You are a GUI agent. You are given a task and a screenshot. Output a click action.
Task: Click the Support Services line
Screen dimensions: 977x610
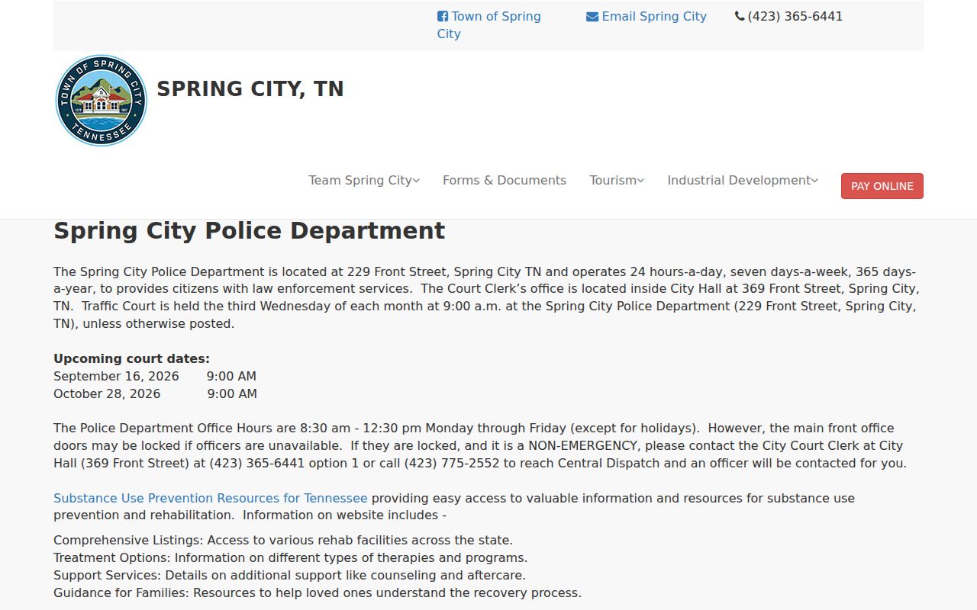[x=290, y=576]
